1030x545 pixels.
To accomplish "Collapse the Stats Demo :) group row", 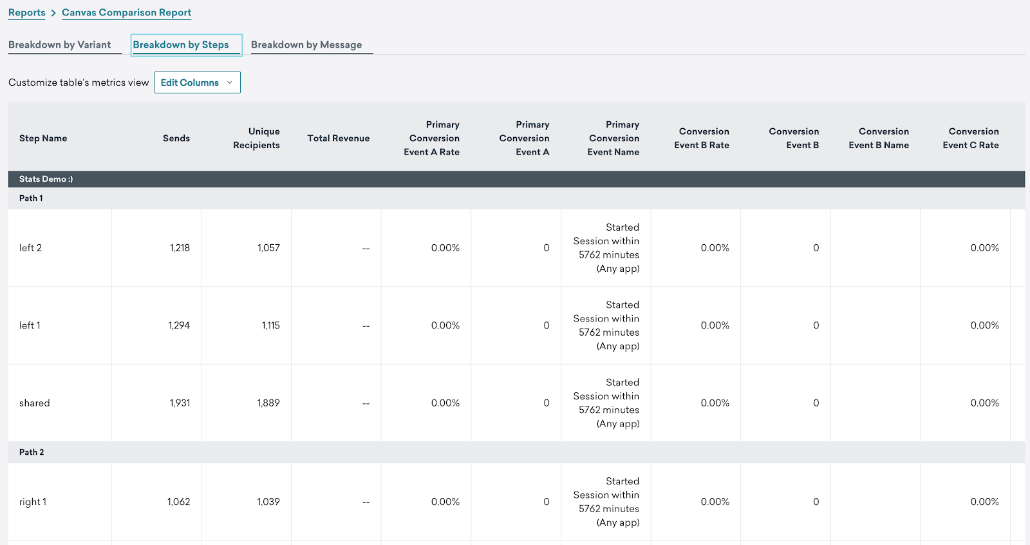I will tap(516, 179).
